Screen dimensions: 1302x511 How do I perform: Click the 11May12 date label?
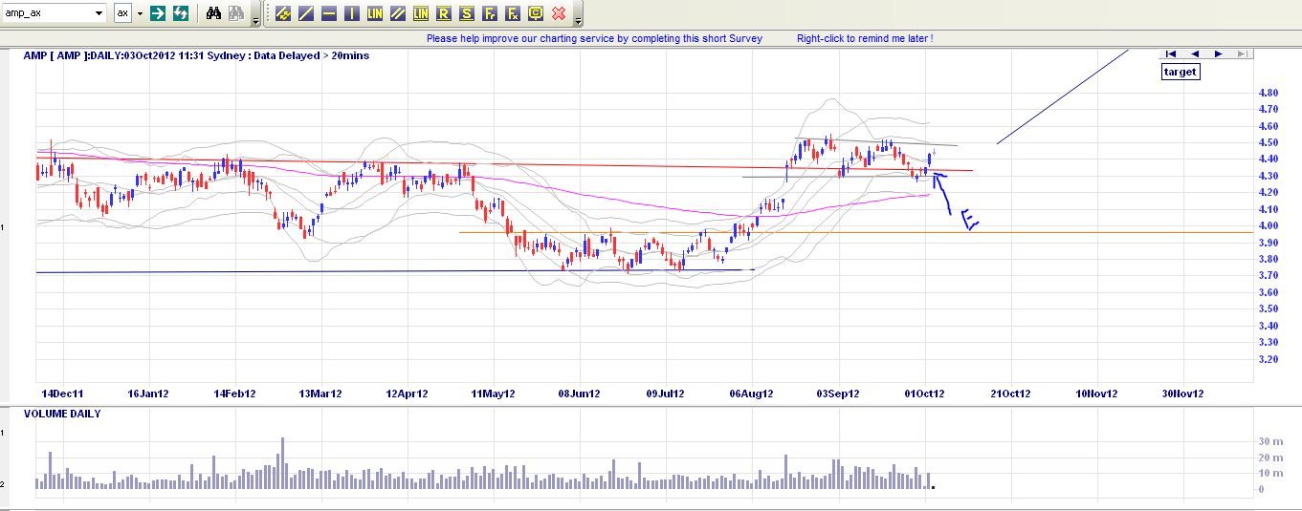(x=494, y=394)
